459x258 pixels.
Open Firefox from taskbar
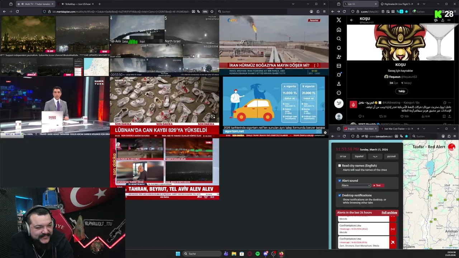point(281,254)
